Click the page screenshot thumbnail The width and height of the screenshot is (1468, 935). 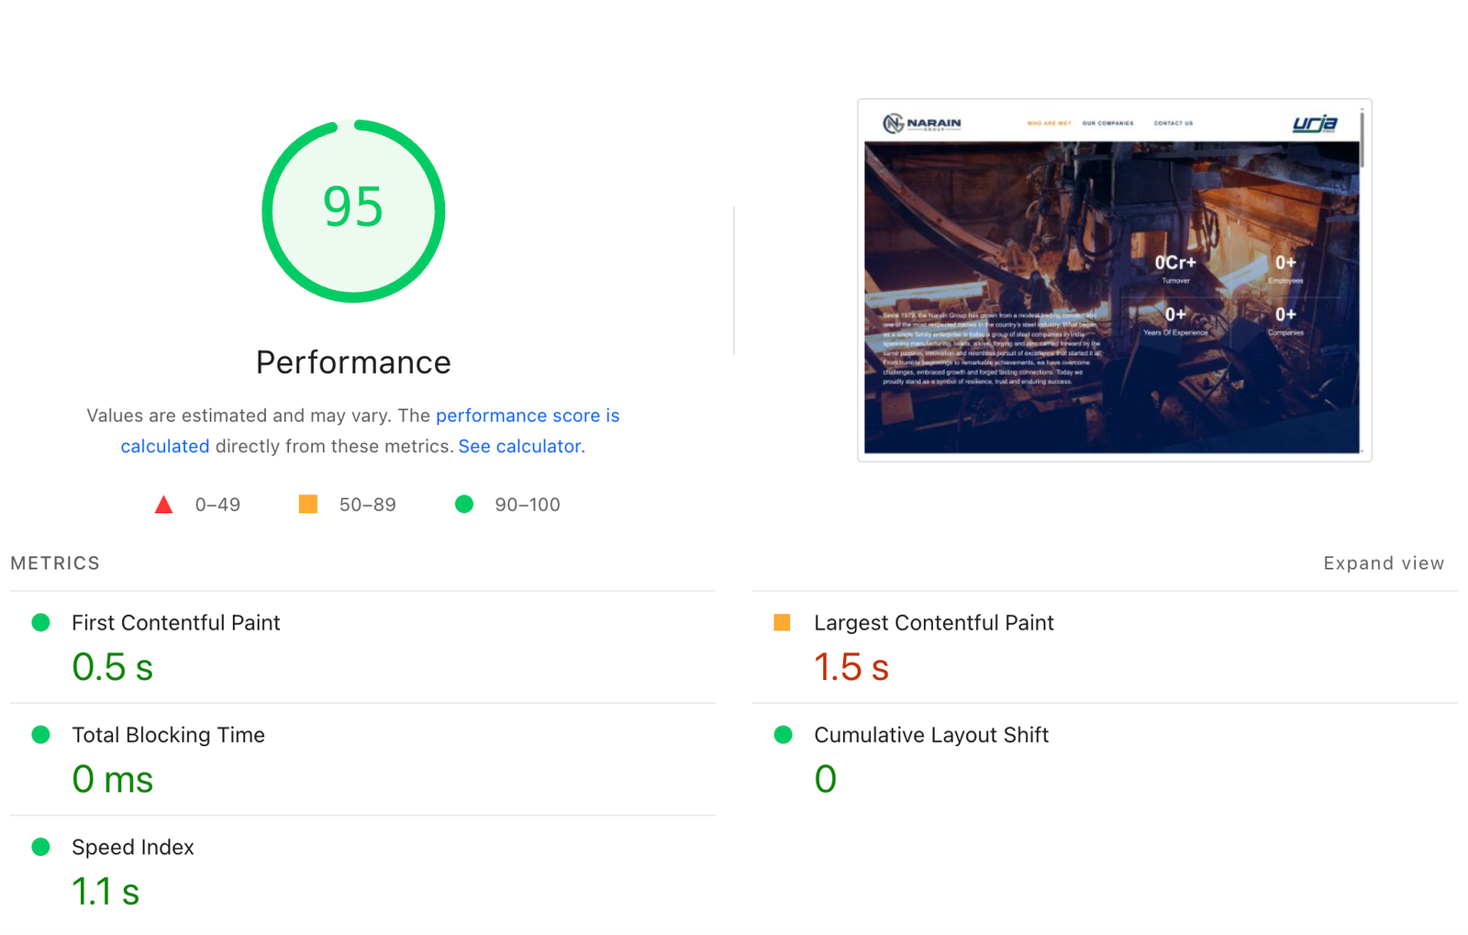point(1114,280)
